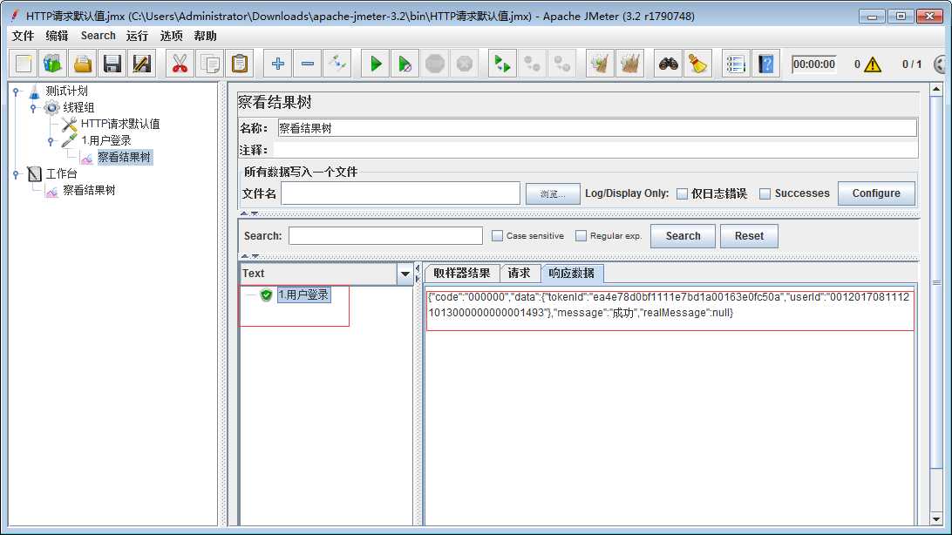
Task: Cut with the scissors icon
Action: [180, 64]
